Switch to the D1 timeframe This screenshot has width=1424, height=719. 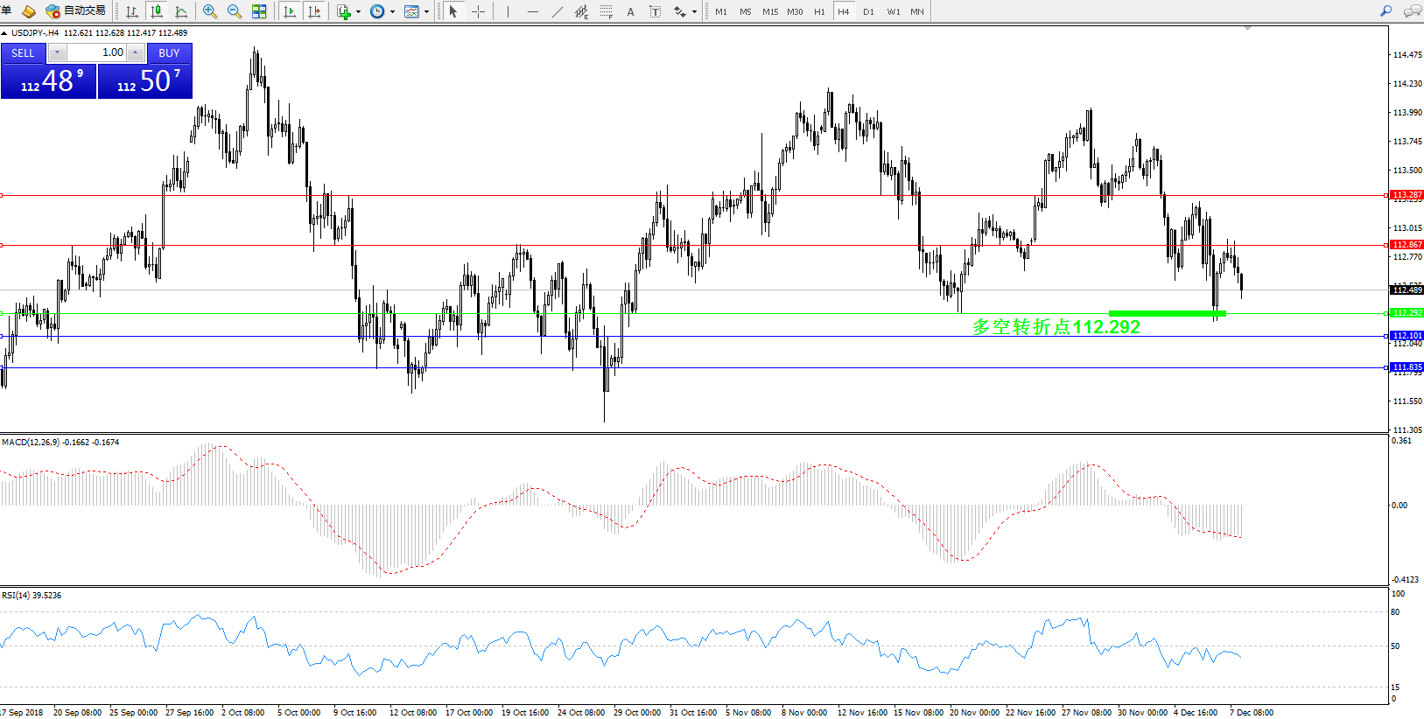coord(868,11)
